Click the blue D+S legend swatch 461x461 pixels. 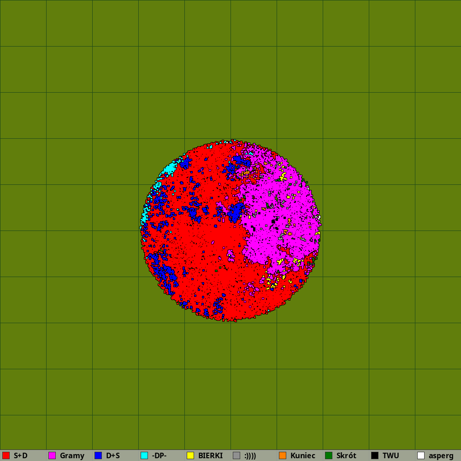click(98, 455)
